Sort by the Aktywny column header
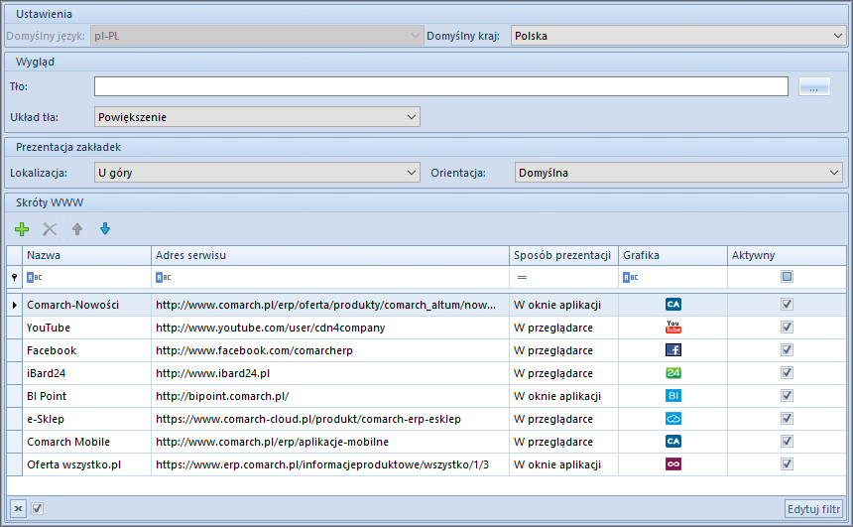Viewport: 853px width, 527px height. pyautogui.click(x=787, y=255)
